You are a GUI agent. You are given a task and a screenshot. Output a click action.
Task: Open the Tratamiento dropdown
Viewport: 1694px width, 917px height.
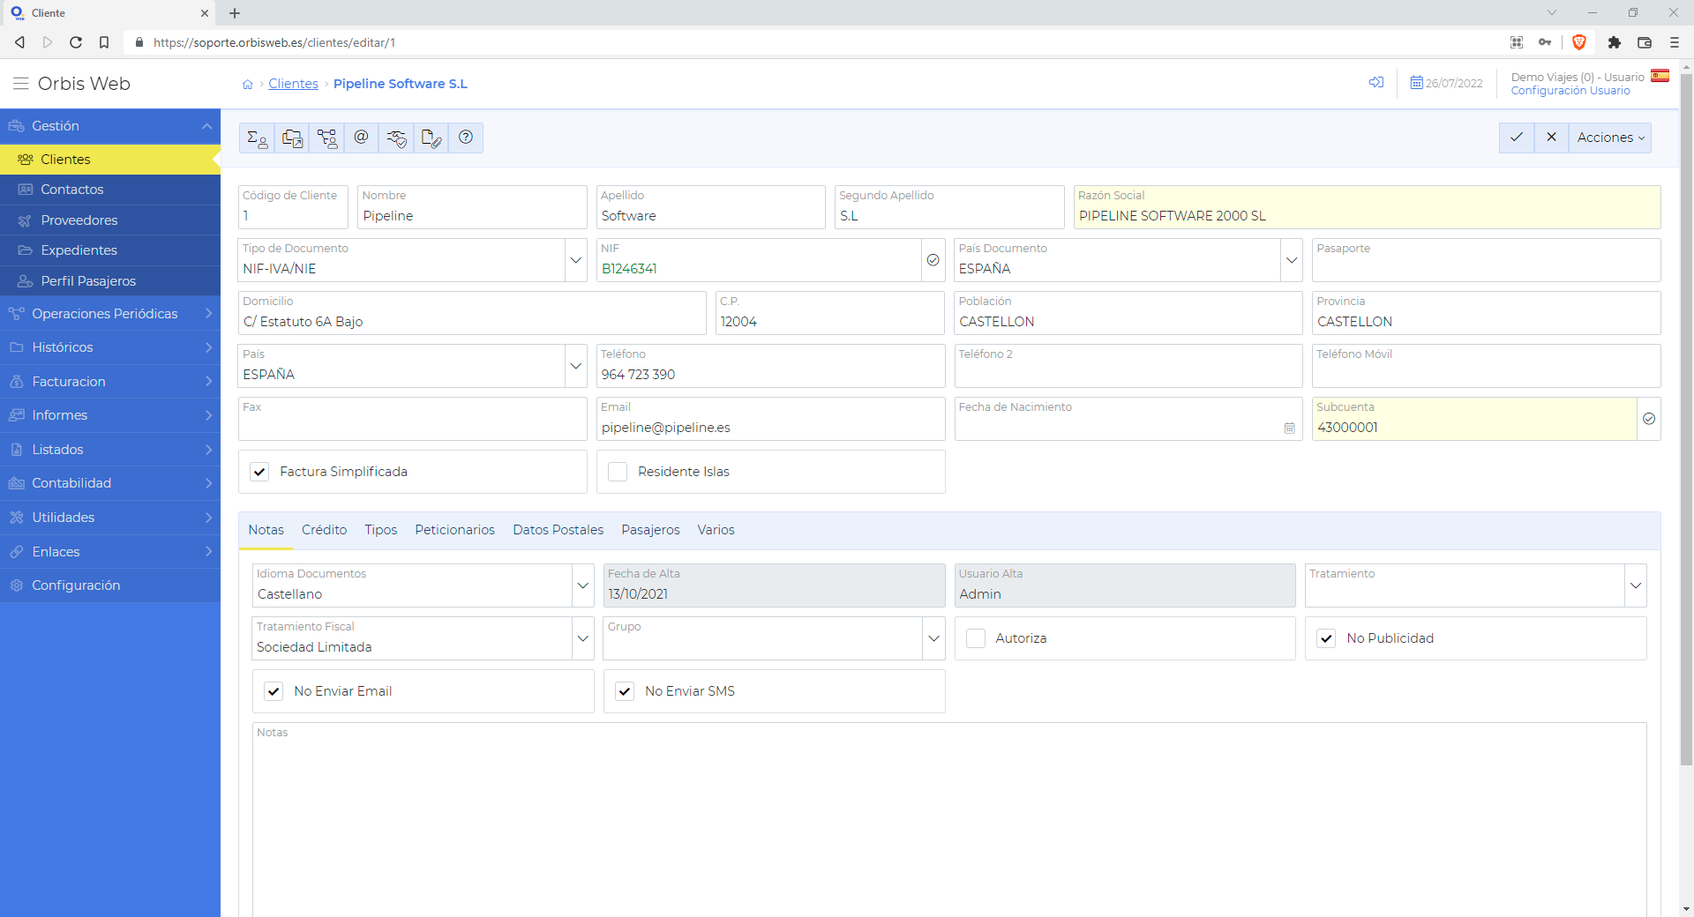[1636, 585]
